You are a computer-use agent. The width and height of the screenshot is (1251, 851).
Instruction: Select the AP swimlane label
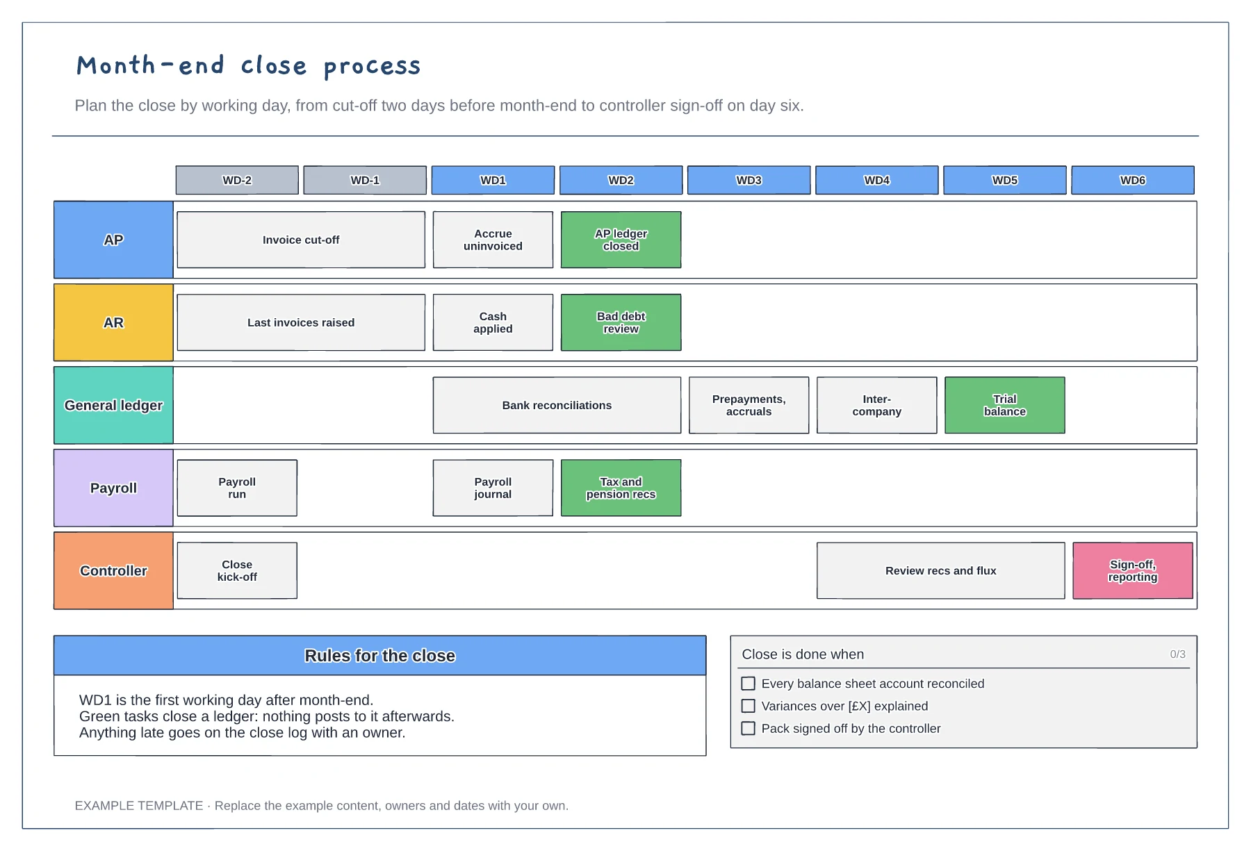click(x=113, y=240)
